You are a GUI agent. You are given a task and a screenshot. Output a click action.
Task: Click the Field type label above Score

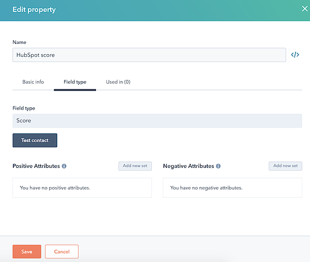(x=24, y=108)
